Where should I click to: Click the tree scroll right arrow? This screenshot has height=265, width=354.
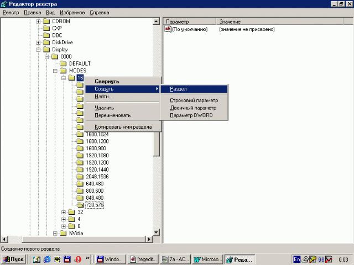click(x=149, y=239)
